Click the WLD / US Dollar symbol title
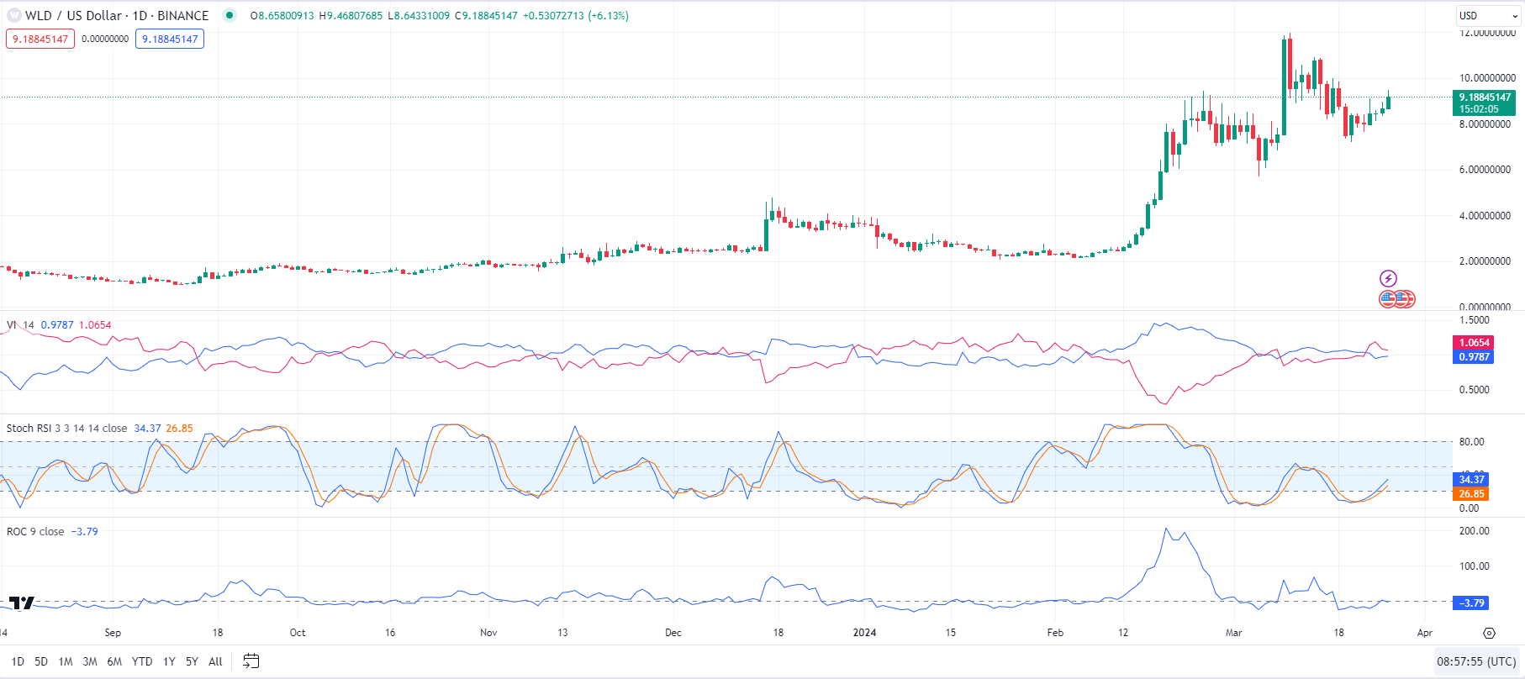 pos(117,16)
